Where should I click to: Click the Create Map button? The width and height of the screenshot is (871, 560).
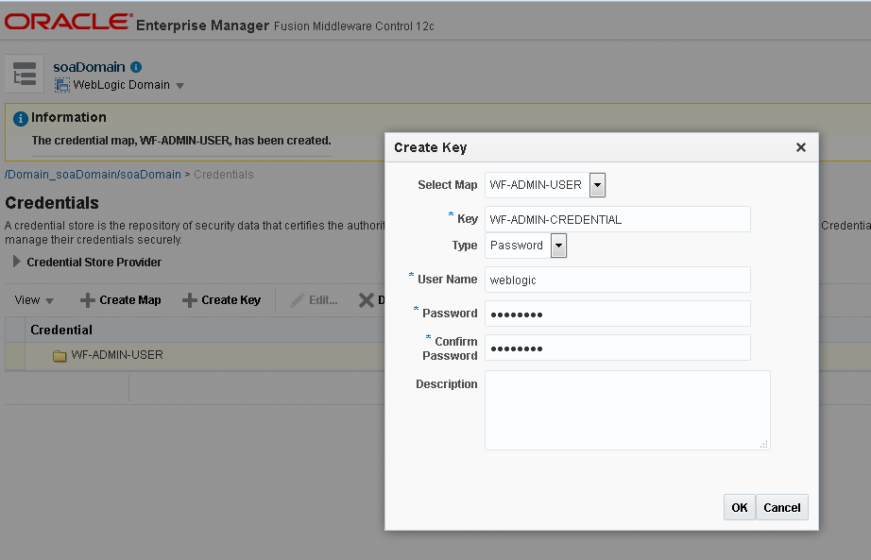(121, 300)
